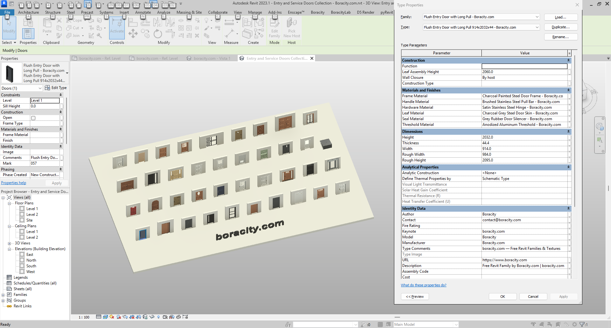
Task: Open the Collaborate ribbon tab
Action: [x=218, y=12]
